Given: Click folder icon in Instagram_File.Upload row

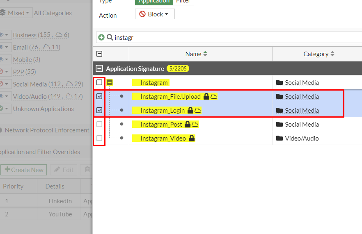Looking at the screenshot, I should click(x=280, y=96).
